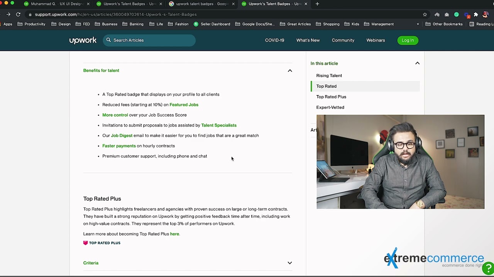
Task: Open the FED bookmarks folder
Action: coord(83,24)
